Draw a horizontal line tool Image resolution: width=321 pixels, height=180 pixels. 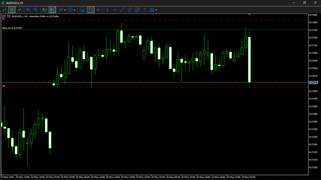(115, 10)
